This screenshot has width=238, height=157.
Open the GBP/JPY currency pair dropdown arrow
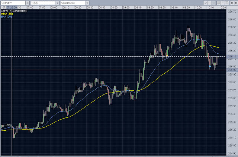tap(28, 3)
